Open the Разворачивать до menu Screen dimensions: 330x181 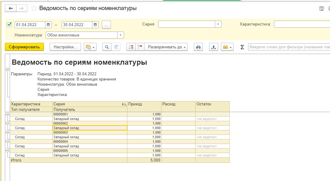[166, 47]
